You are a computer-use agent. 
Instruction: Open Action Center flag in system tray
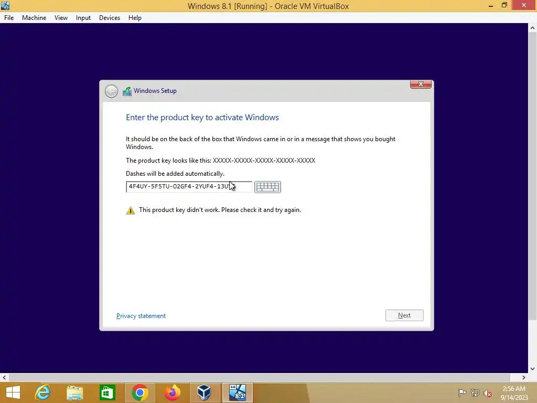click(462, 393)
